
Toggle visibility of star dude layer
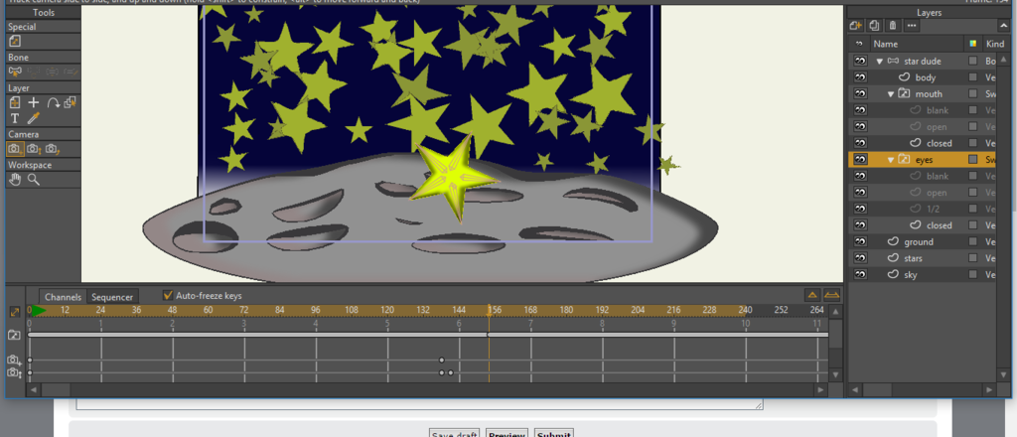(x=860, y=61)
